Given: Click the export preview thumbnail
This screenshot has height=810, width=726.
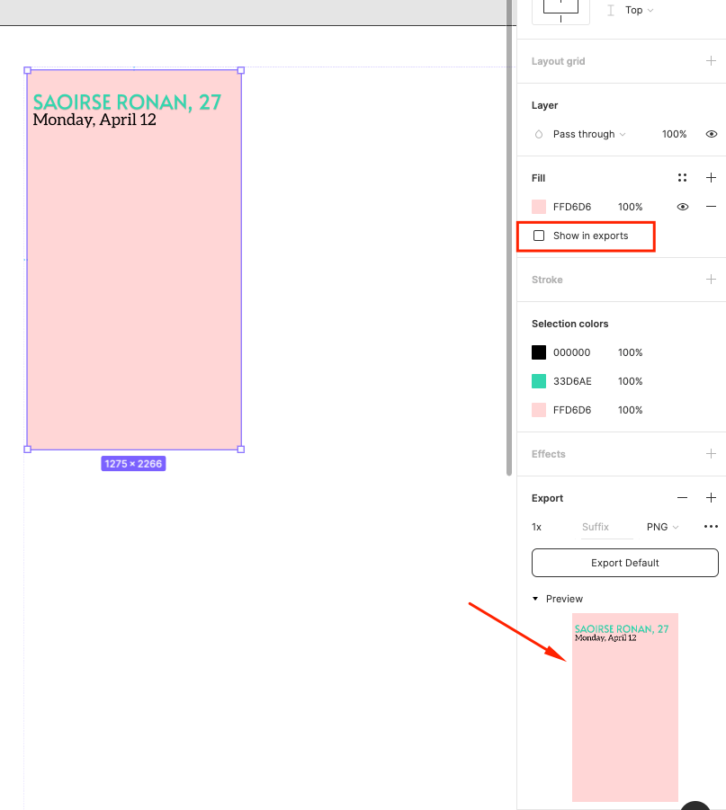Looking at the screenshot, I should point(624,708).
